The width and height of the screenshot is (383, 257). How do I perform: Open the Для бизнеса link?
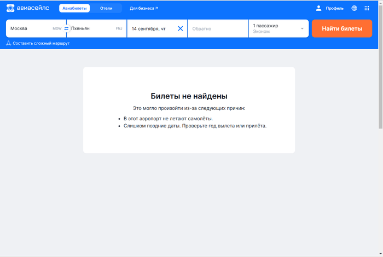pos(143,8)
